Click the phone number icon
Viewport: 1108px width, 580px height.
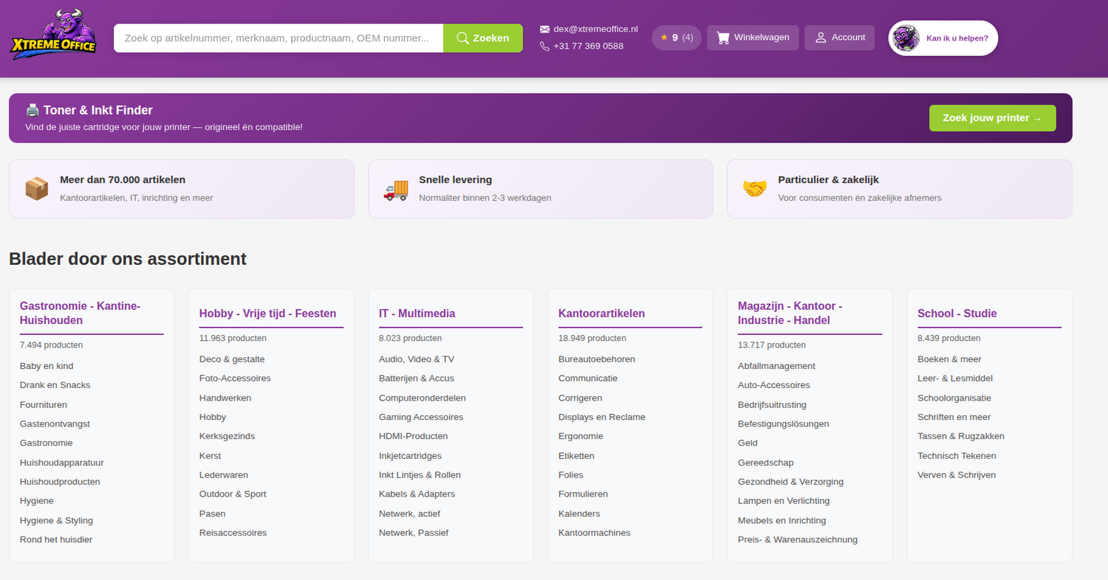(545, 46)
